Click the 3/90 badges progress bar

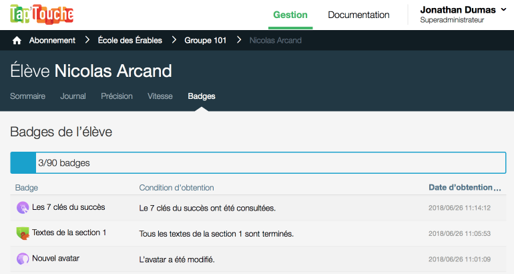pos(258,162)
